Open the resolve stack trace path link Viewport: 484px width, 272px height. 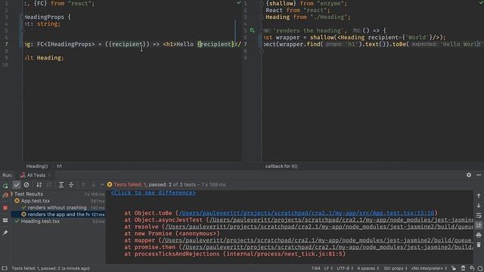click(319, 227)
